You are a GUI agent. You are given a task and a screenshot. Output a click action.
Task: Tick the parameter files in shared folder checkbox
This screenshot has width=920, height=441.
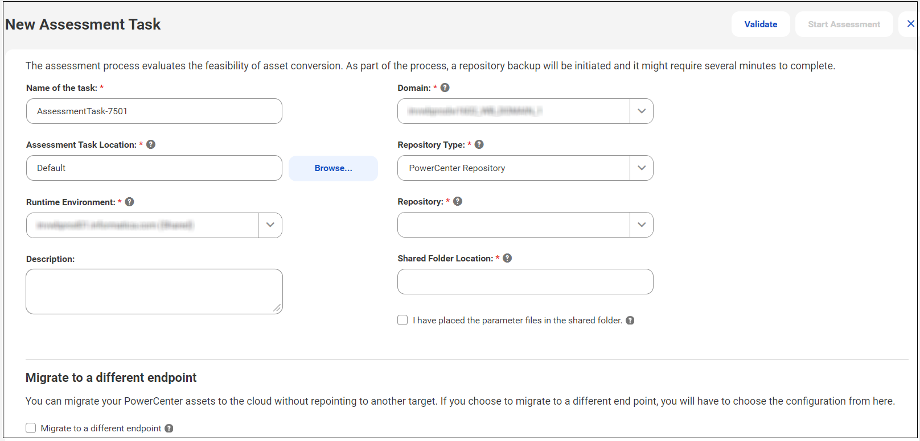point(402,320)
